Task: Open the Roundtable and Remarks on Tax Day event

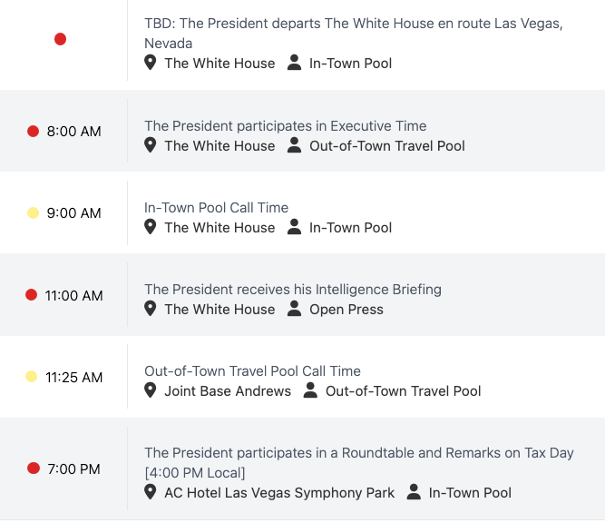Action: (358, 453)
